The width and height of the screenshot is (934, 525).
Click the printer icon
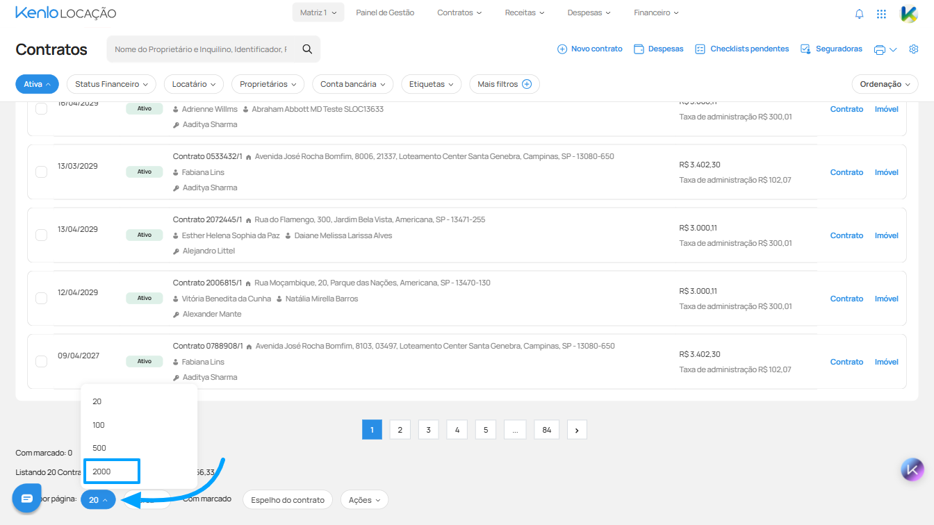(880, 50)
